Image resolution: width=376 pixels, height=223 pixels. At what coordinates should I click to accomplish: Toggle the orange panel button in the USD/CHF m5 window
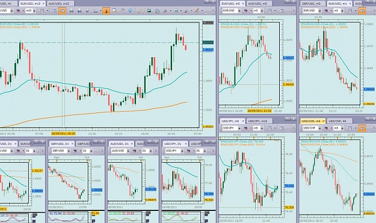(362, 128)
